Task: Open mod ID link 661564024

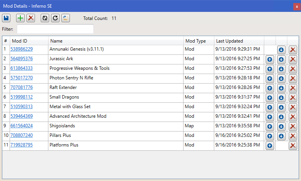Action: click(21, 126)
